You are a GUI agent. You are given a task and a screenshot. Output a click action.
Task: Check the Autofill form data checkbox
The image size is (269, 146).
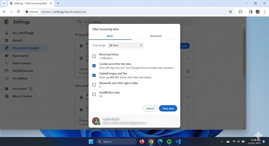tap(94, 95)
